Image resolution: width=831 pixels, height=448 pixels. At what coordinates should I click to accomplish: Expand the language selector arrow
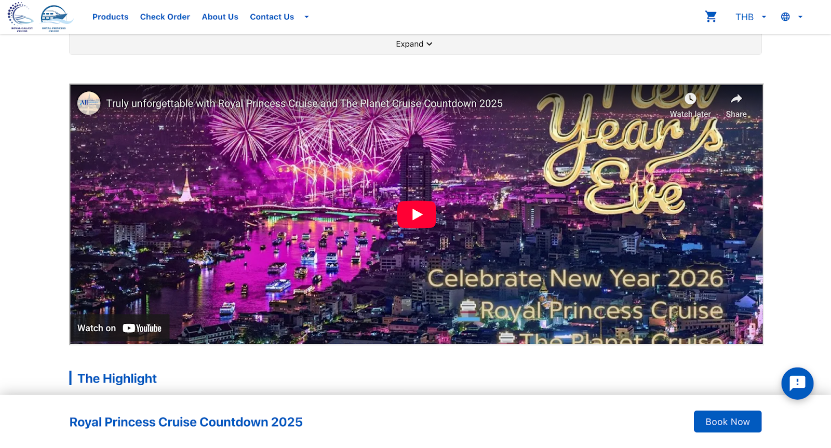point(800,17)
